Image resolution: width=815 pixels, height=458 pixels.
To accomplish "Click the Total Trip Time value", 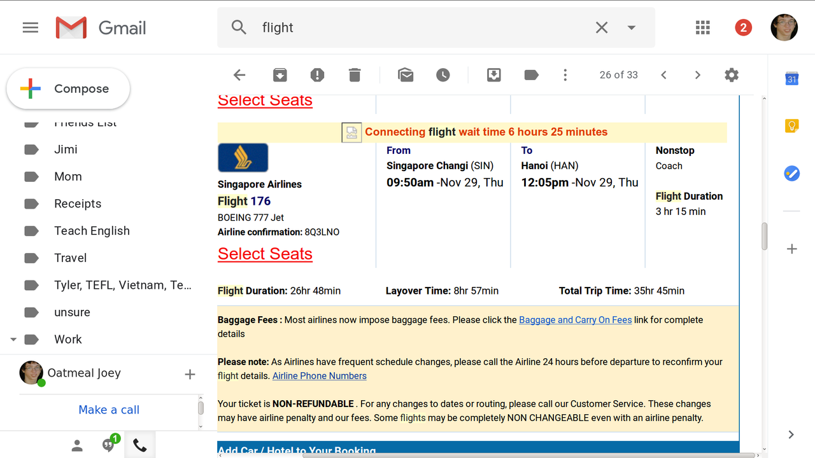I will (x=659, y=291).
